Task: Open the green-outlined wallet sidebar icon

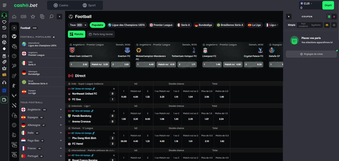Action: click(x=4, y=100)
